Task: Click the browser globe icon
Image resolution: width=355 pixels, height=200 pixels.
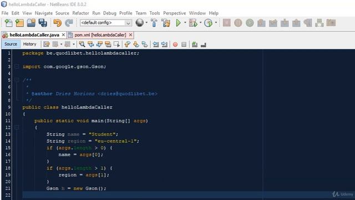Action: [x=139, y=23]
